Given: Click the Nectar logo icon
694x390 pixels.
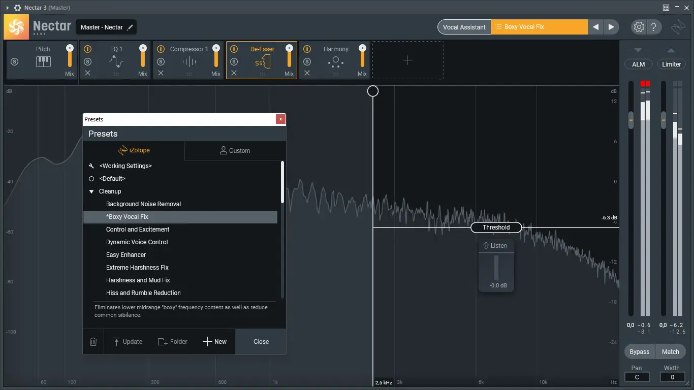Looking at the screenshot, I should click(x=16, y=27).
